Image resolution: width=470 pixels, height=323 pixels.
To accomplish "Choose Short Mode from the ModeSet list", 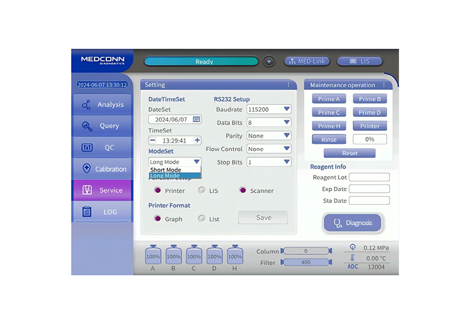I will (166, 170).
